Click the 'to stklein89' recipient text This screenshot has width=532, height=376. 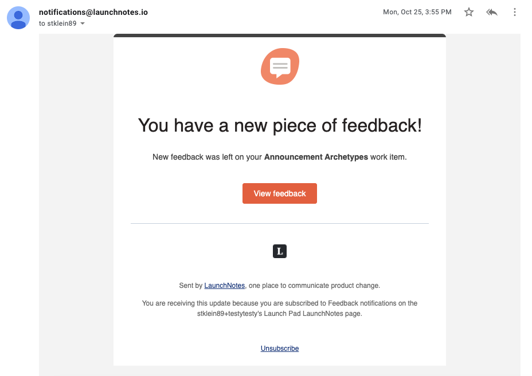(x=57, y=23)
